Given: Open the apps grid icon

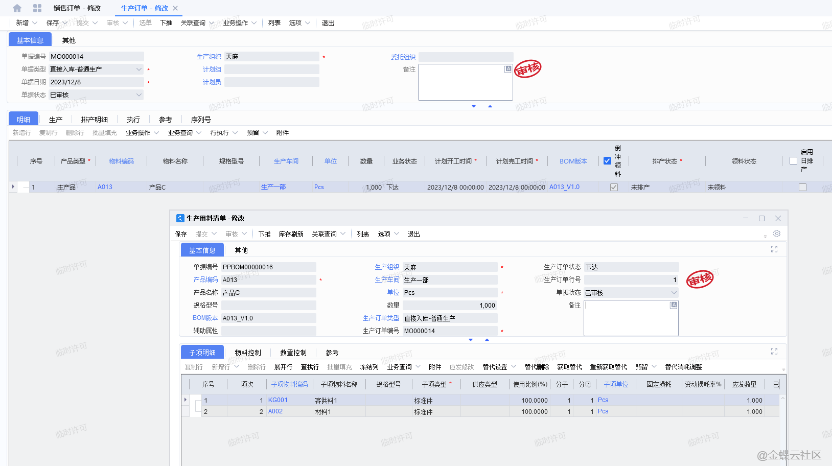Looking at the screenshot, I should point(37,8).
